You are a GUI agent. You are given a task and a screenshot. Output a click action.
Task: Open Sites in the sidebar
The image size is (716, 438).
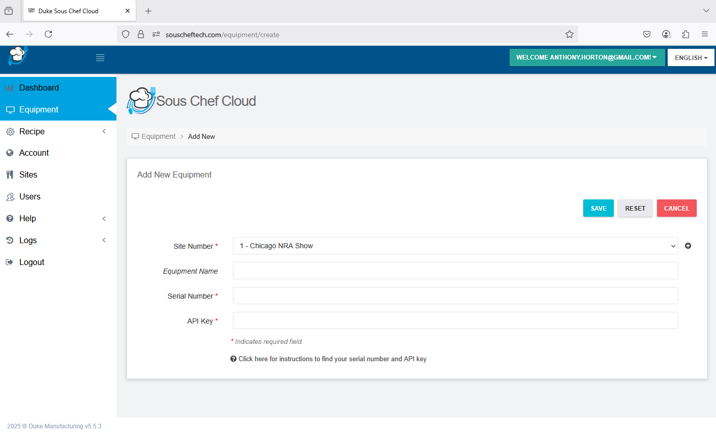point(58,174)
